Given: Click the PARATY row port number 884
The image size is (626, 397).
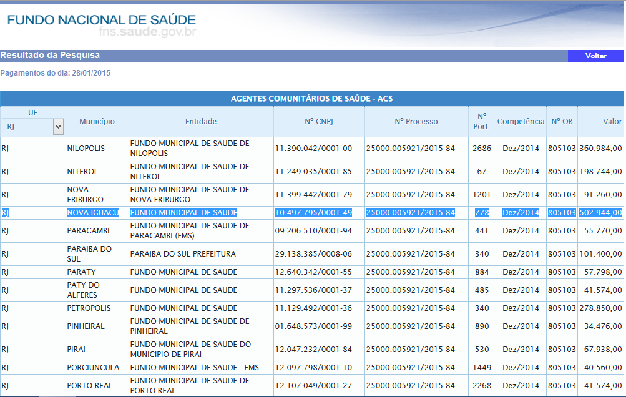Looking at the screenshot, I should pyautogui.click(x=482, y=272).
